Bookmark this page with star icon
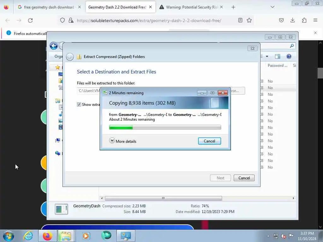This screenshot has height=242, width=323. [x=249, y=20]
